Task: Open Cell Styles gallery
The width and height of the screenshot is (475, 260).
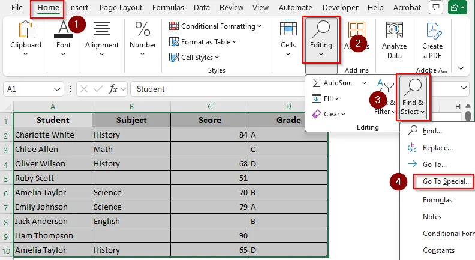Action: tap(194, 57)
